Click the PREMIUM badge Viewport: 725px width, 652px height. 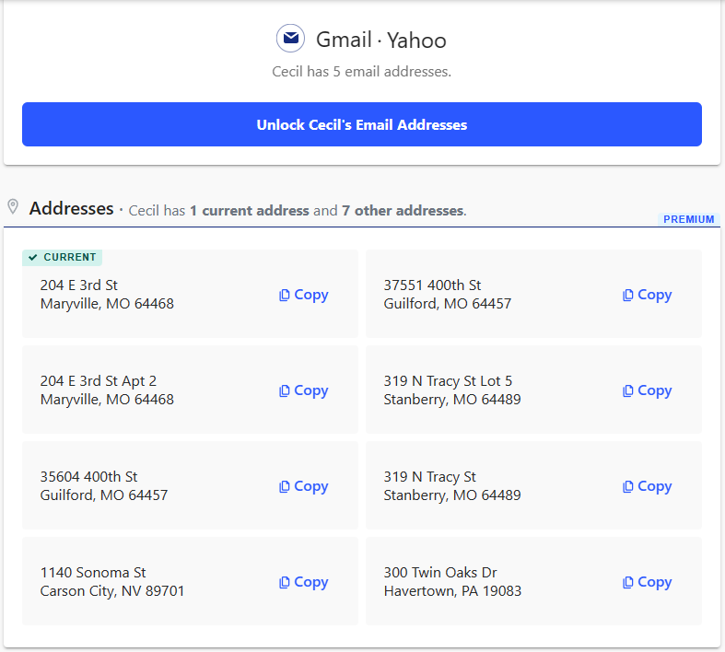(688, 219)
